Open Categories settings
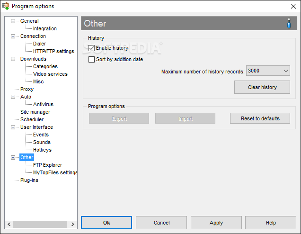 tap(45, 66)
